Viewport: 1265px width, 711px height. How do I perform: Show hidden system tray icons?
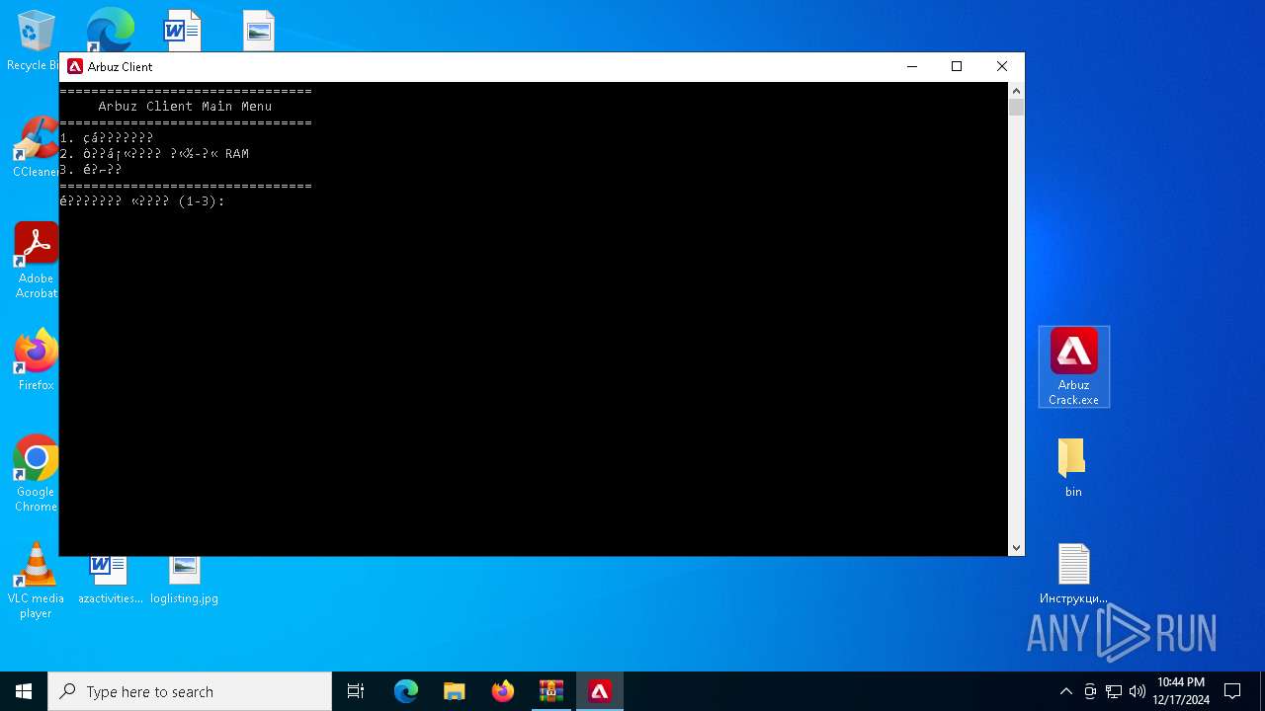(1065, 691)
